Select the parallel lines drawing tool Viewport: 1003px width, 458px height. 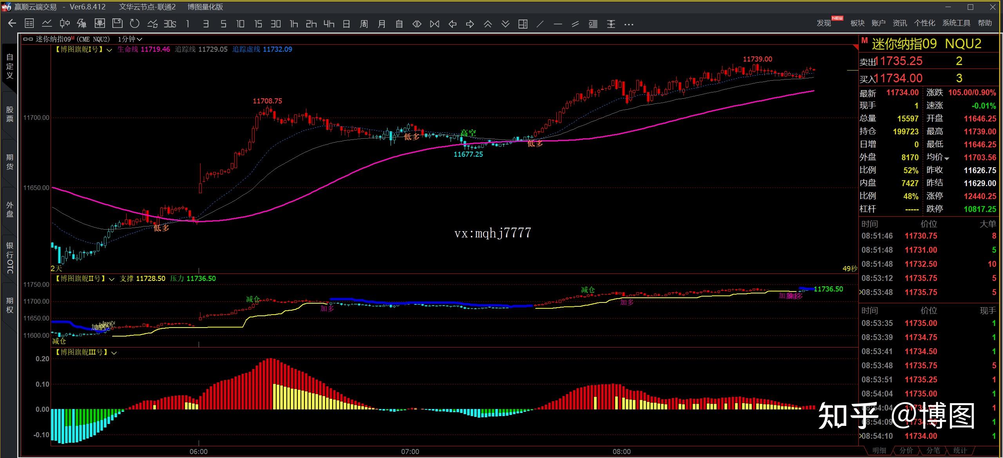[x=575, y=24]
